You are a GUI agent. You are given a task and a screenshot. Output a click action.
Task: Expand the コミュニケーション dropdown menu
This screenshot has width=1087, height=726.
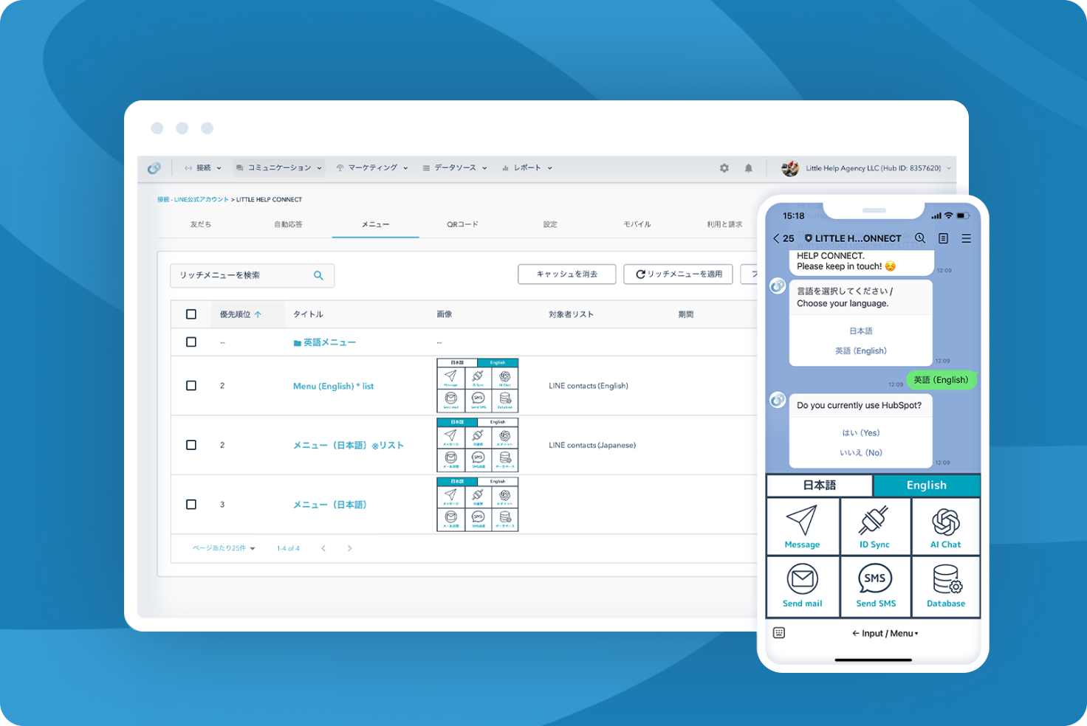279,168
